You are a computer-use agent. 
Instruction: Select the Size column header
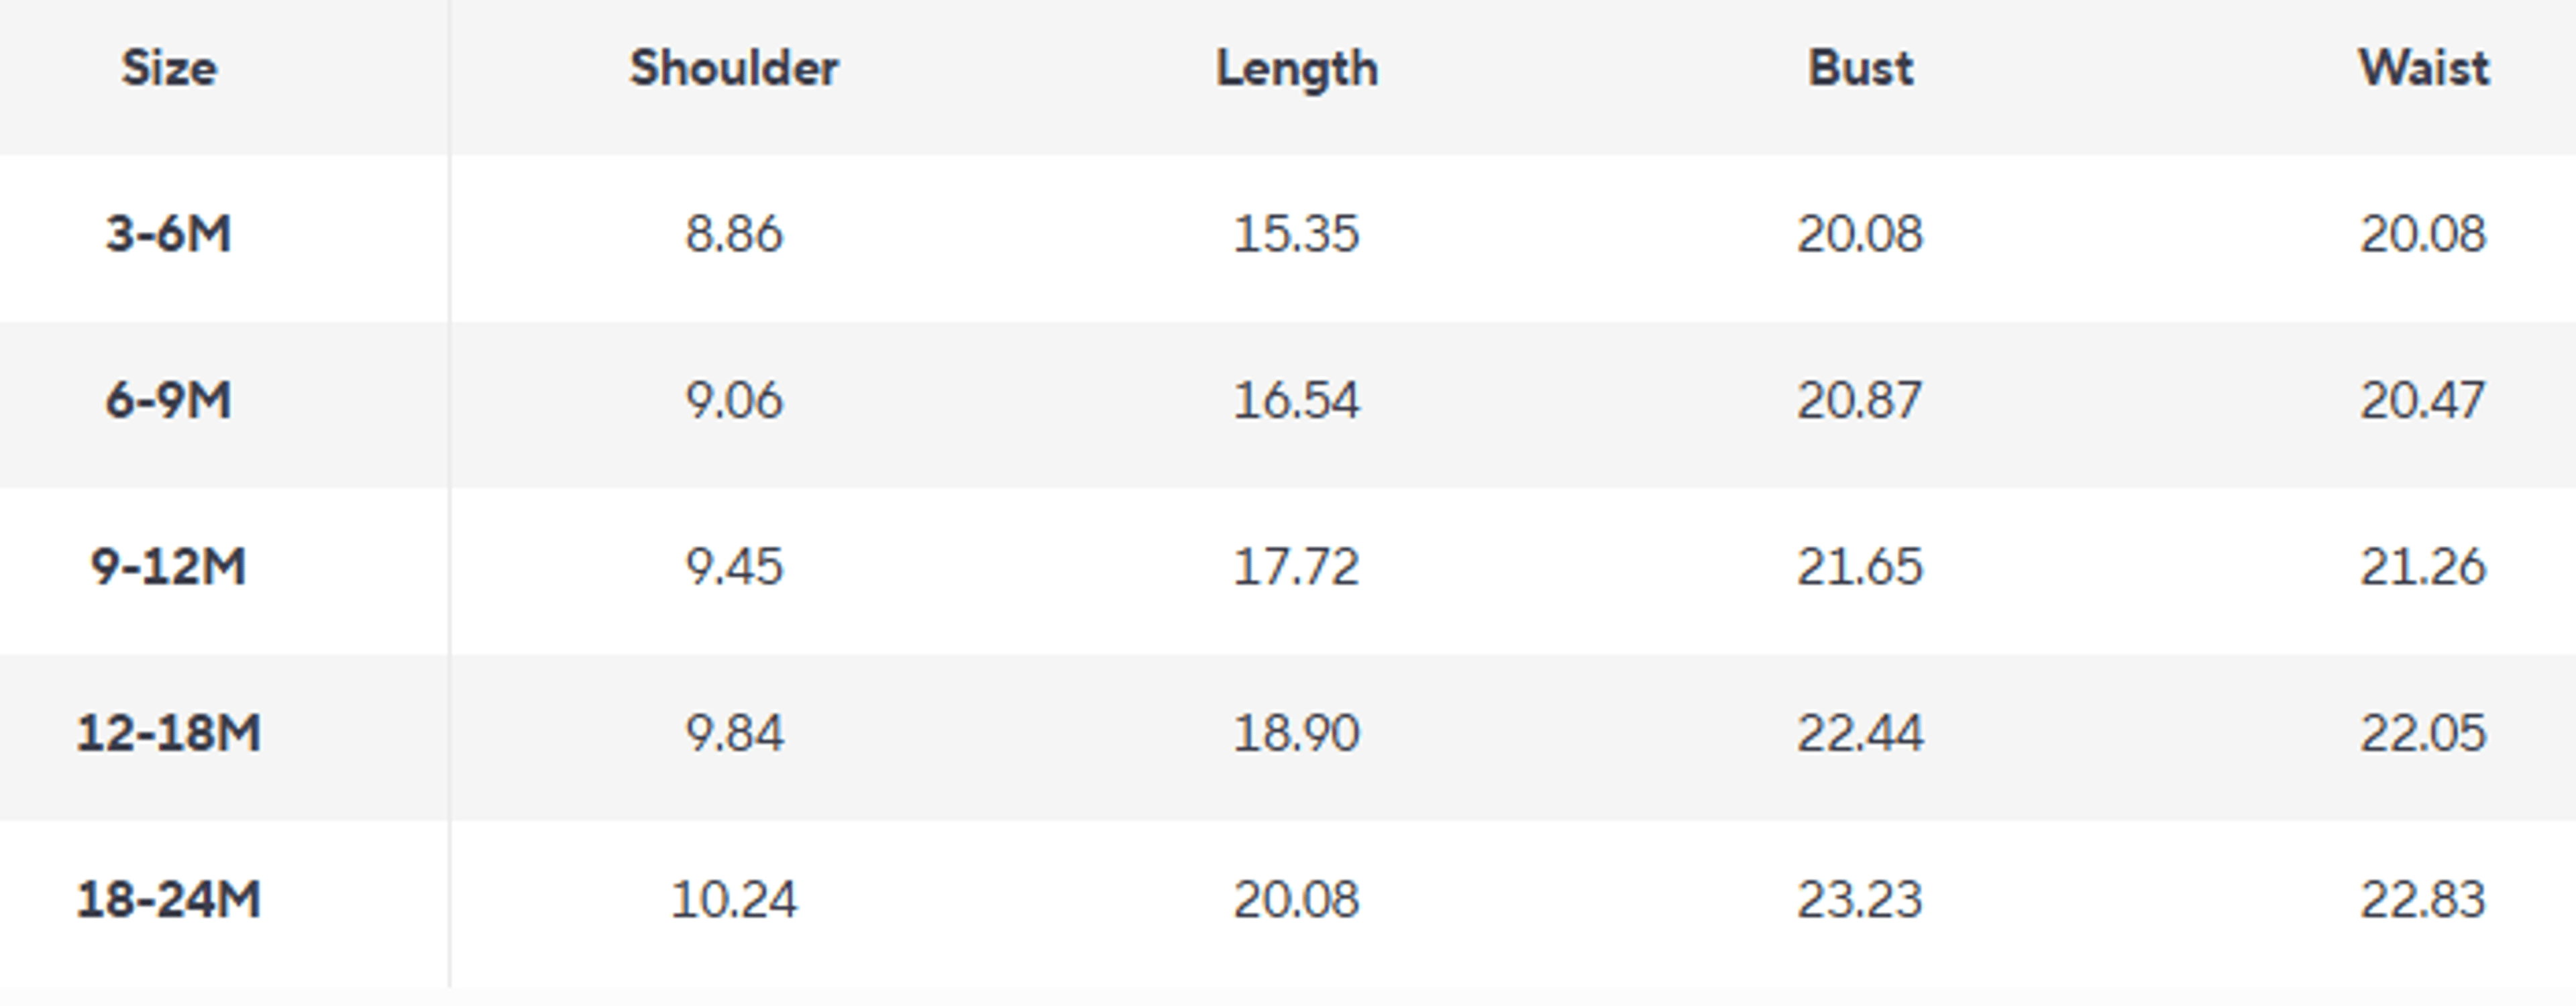169,69
